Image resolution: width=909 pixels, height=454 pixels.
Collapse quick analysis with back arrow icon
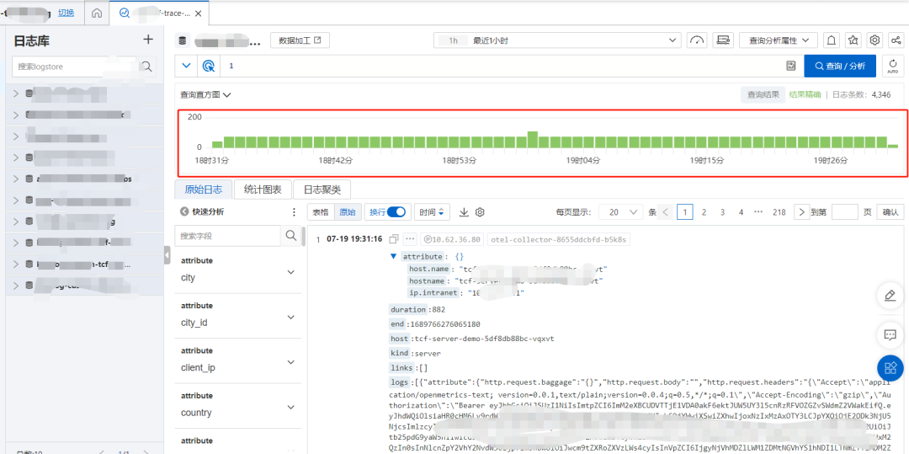184,212
